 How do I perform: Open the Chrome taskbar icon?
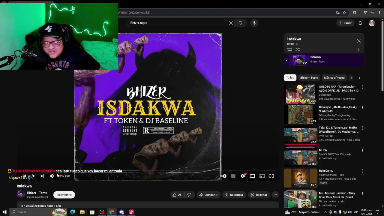[x=112, y=212]
